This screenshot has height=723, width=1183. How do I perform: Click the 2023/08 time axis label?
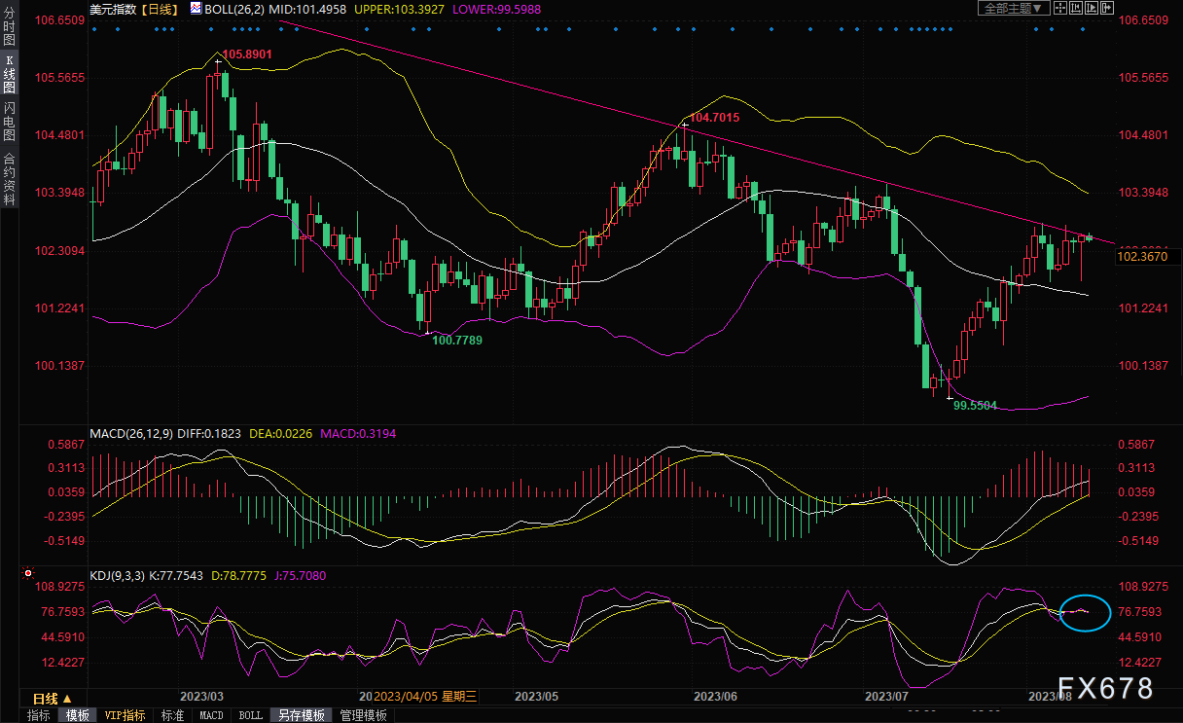click(1051, 696)
